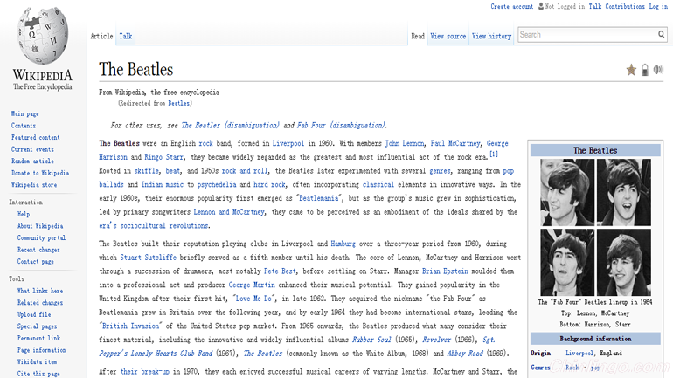Image resolution: width=673 pixels, height=378 pixels.
Task: Go to Main page in sidebar
Action: tap(24, 114)
